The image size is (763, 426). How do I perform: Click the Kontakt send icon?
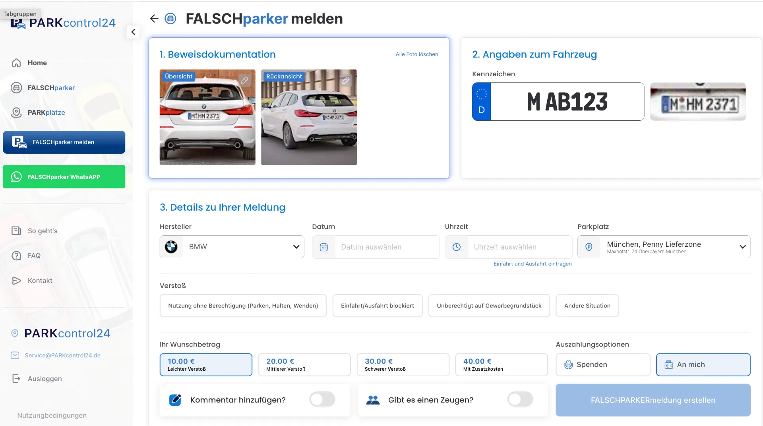tap(16, 281)
